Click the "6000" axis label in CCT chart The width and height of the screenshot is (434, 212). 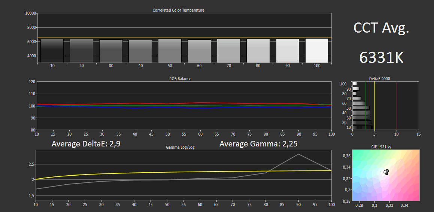click(x=31, y=42)
